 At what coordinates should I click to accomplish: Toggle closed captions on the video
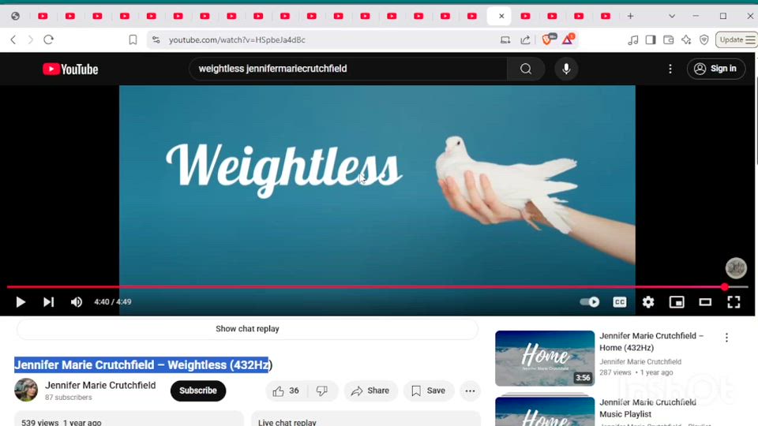pos(620,302)
